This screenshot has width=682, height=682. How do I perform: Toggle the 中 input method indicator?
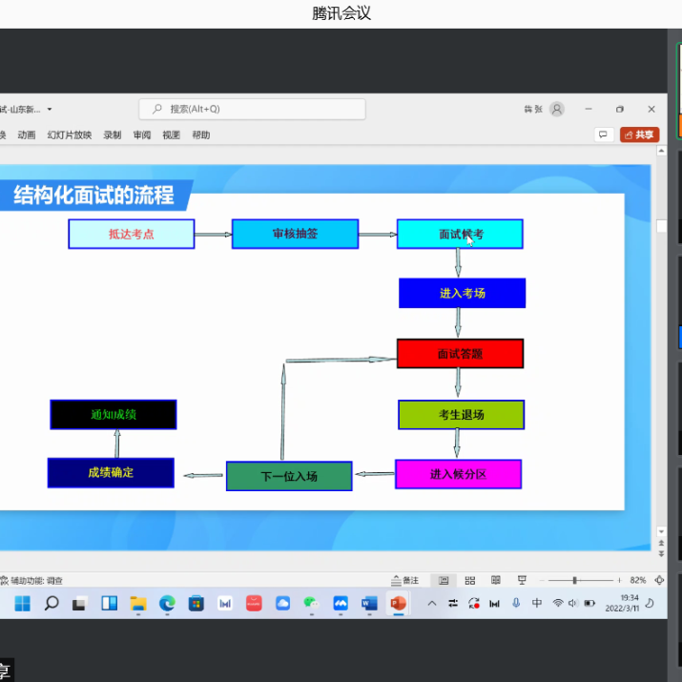click(x=537, y=603)
